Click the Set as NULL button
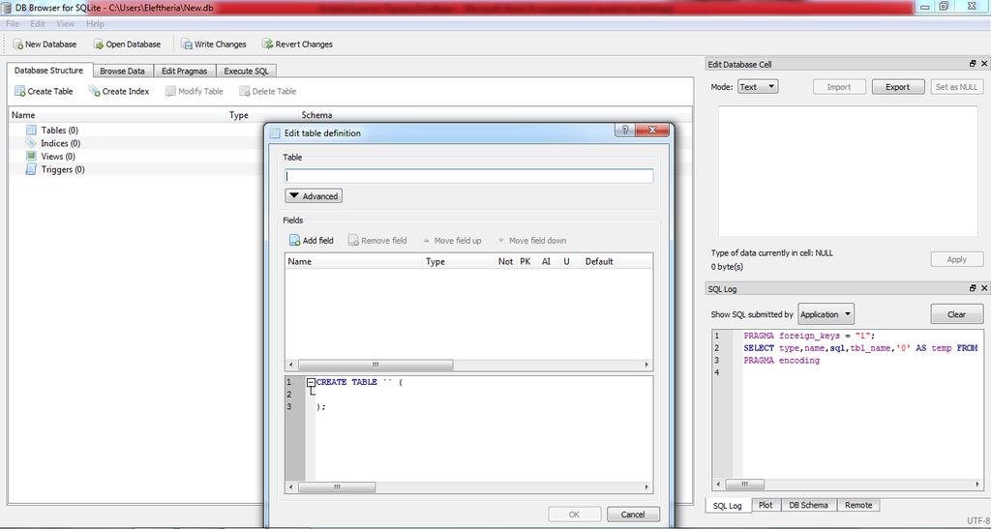Viewport: 991px width, 529px height. (x=957, y=87)
